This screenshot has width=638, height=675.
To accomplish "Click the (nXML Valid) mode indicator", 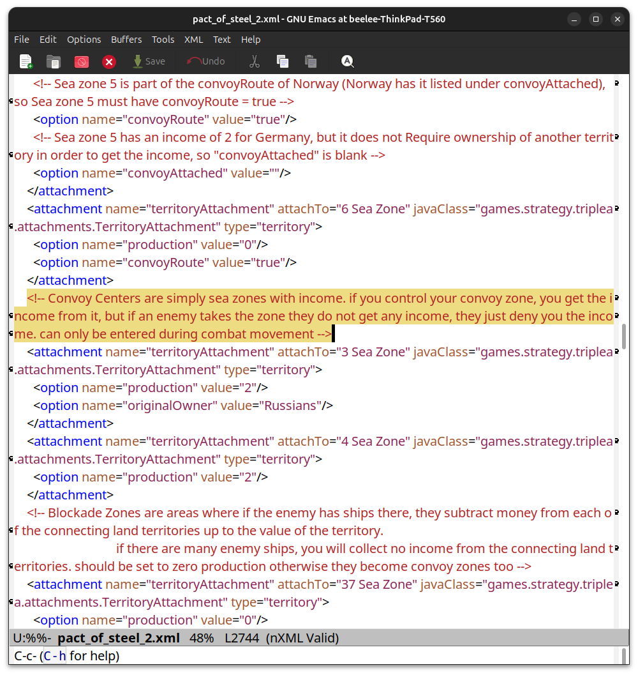I will [x=302, y=638].
